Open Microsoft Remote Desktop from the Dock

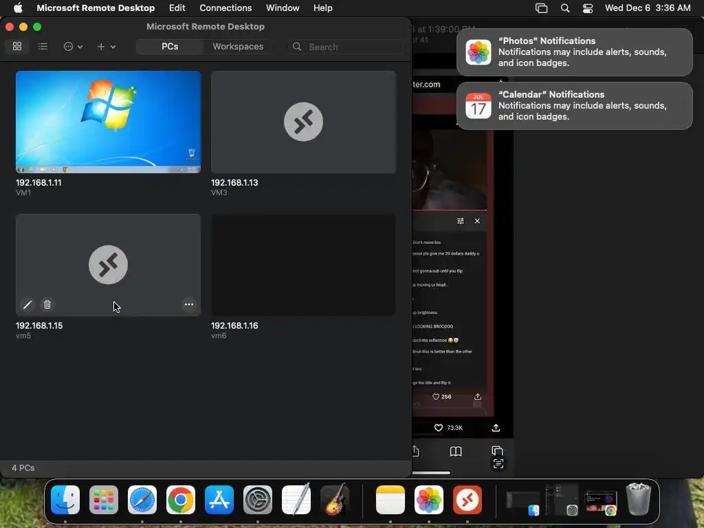[467, 500]
